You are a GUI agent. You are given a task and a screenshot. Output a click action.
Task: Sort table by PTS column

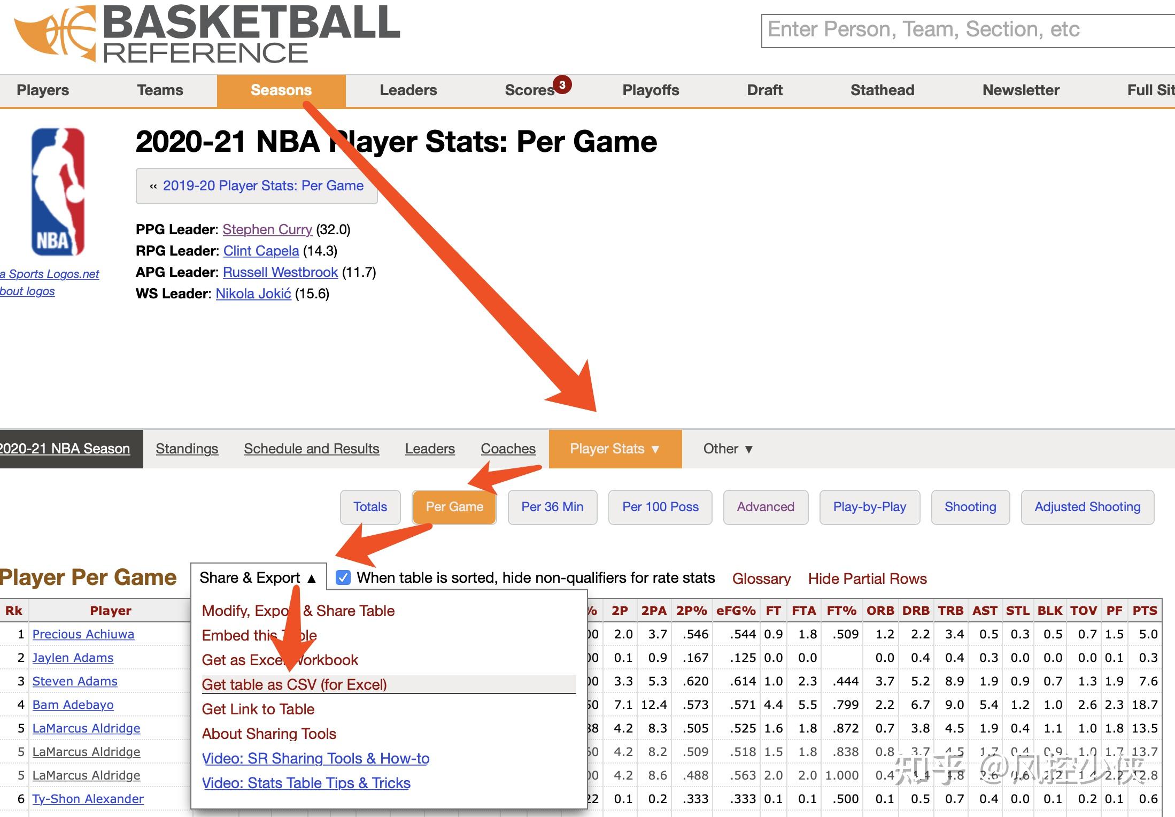coord(1145,611)
